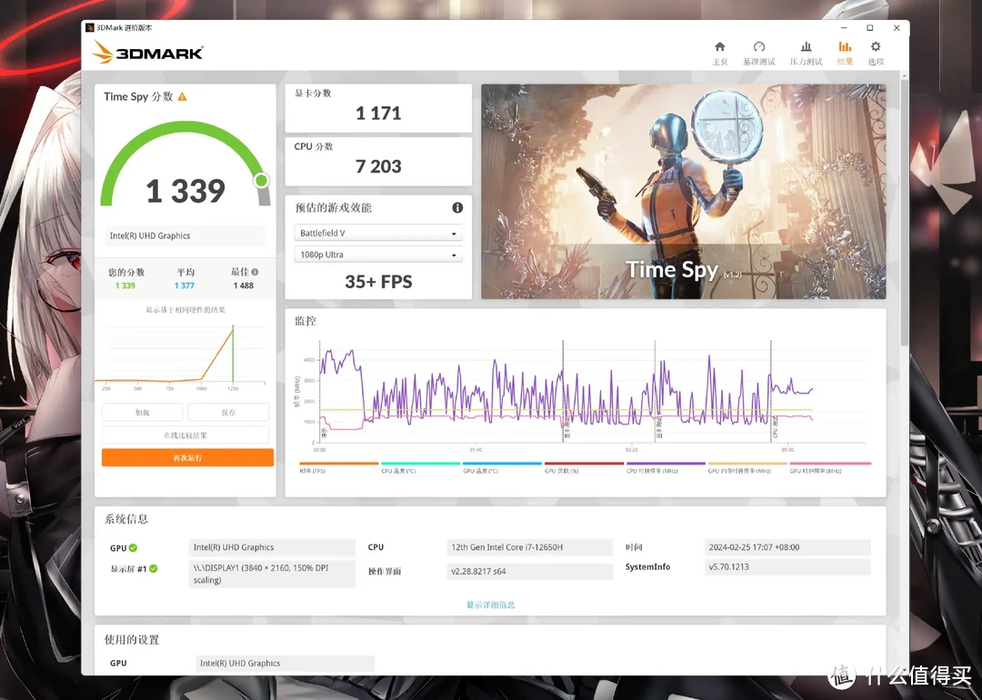This screenshot has height=700, width=982.
Task: Click GPU field in 使用的设置 section
Action: coord(285,664)
